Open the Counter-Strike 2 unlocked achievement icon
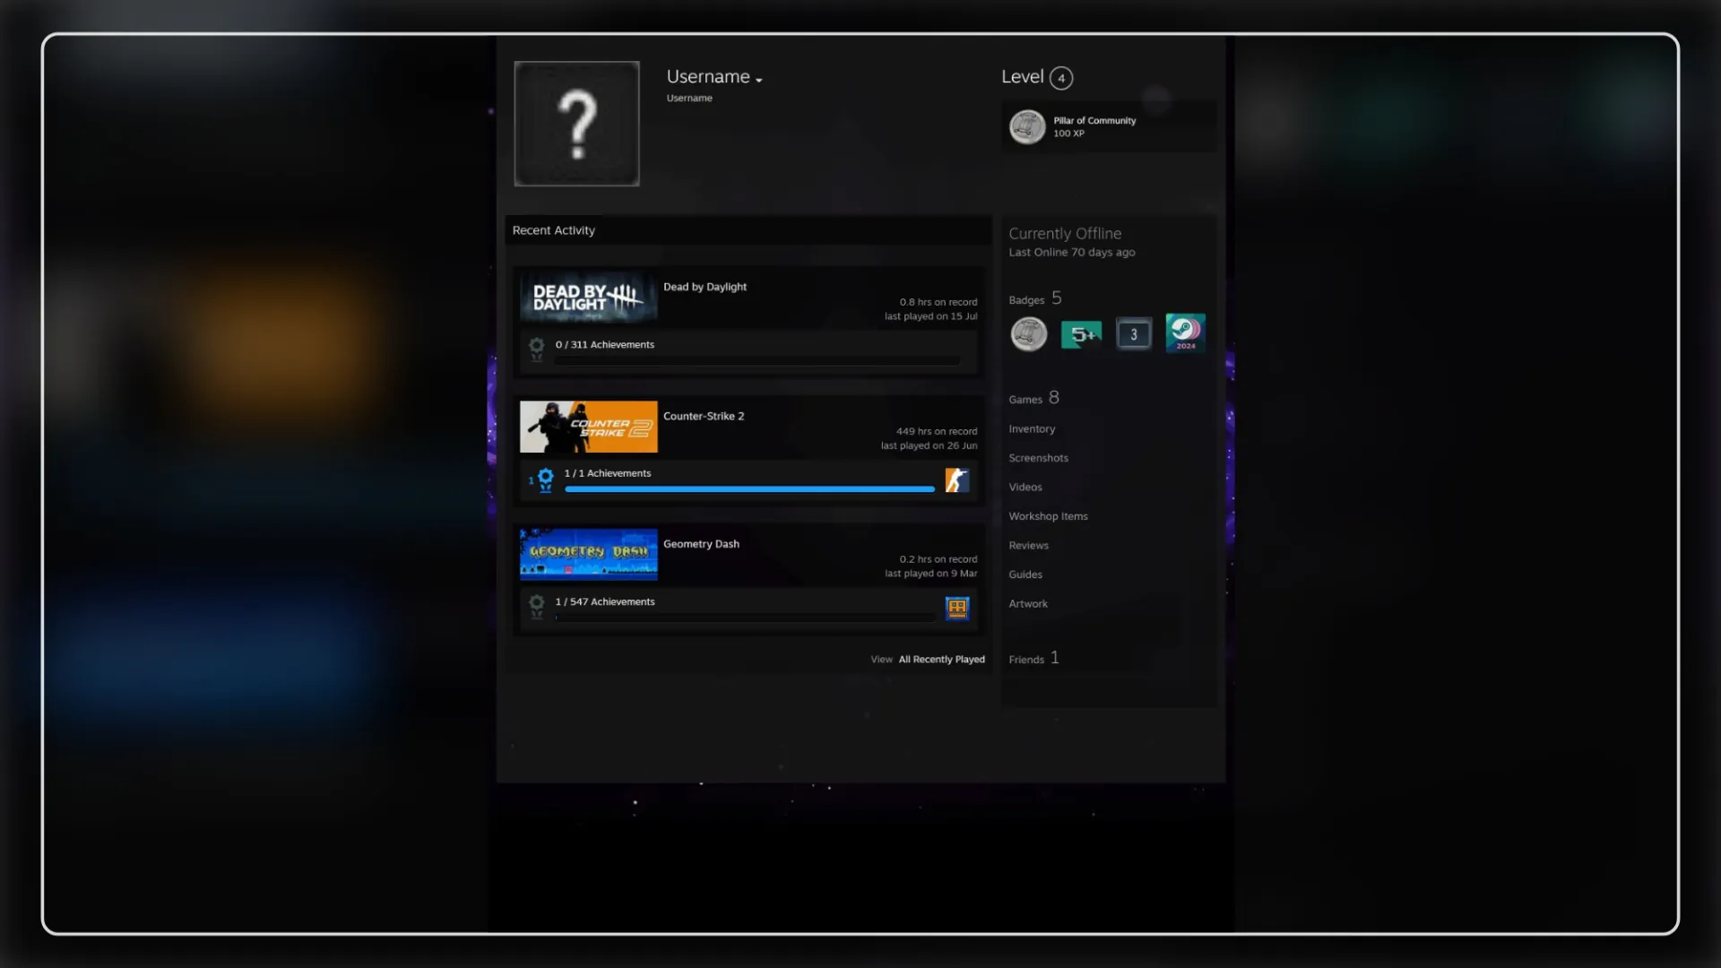The width and height of the screenshot is (1721, 968). 957,480
